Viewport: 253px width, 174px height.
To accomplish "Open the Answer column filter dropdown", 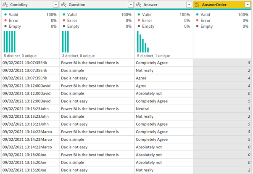I will tap(189, 5).
